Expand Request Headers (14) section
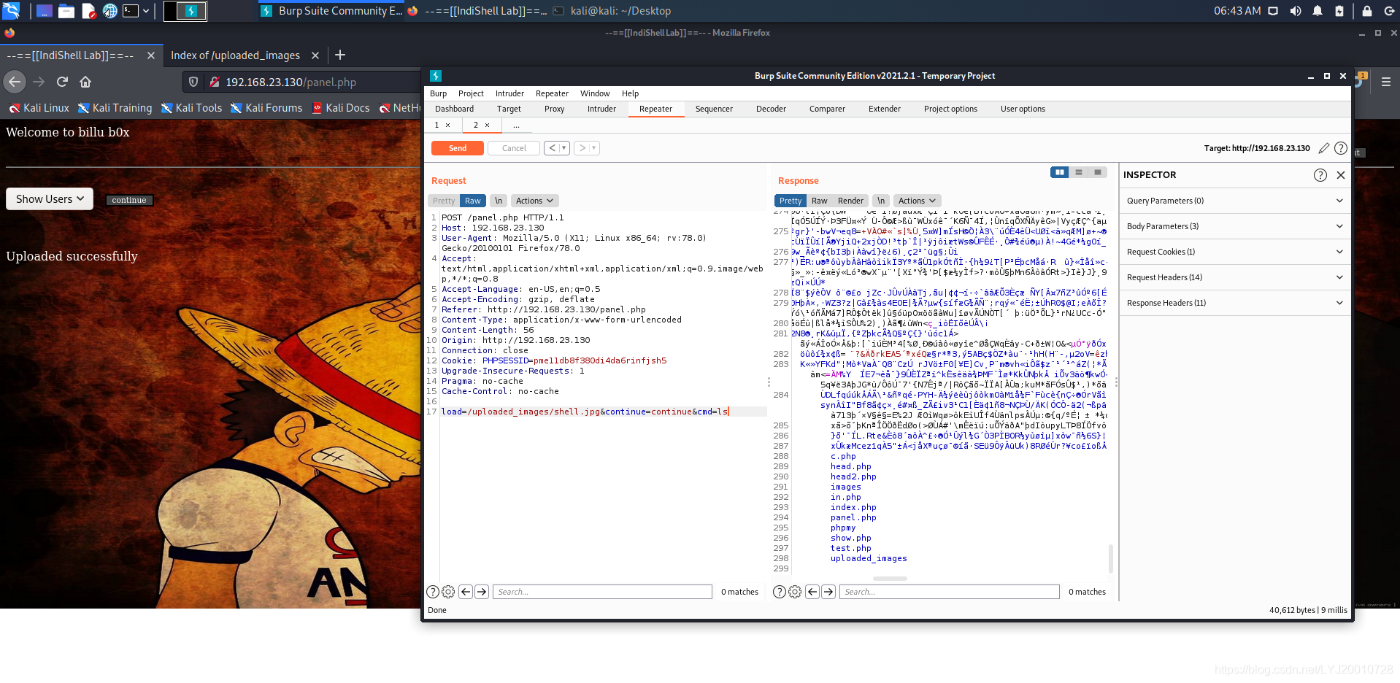Viewport: 1400px width, 683px height. pos(1234,277)
